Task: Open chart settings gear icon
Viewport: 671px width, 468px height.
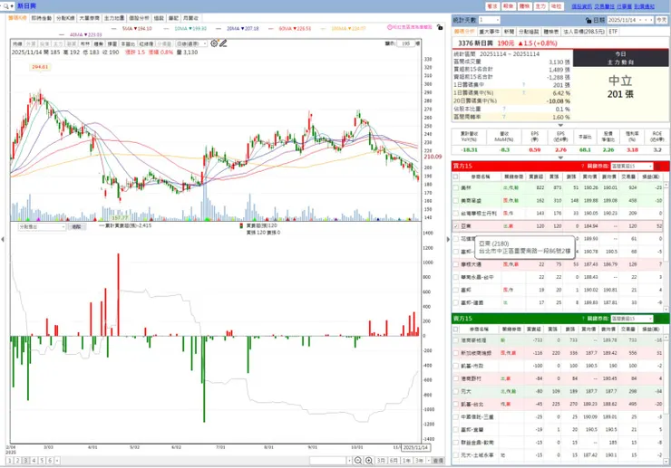Action: click(214, 43)
